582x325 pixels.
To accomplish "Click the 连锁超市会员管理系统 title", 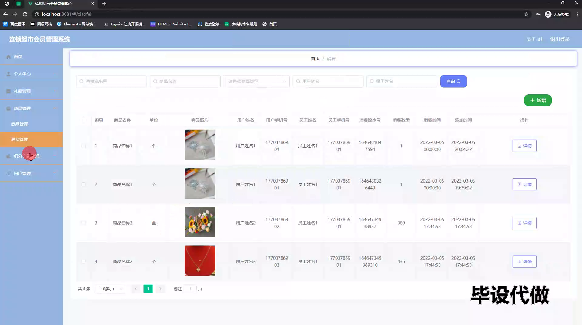I will 39,39.
